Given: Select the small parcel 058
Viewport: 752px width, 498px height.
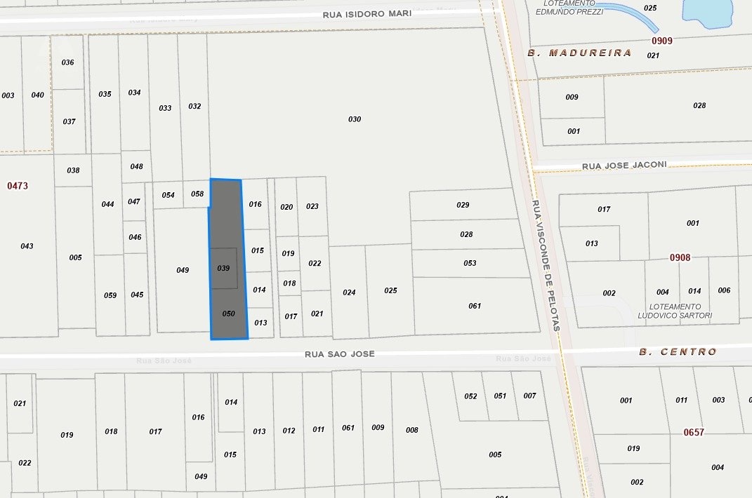Looking at the screenshot, I should (197, 194).
